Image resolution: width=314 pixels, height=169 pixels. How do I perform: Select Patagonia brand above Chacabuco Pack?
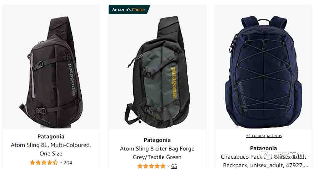pyautogui.click(x=264, y=148)
